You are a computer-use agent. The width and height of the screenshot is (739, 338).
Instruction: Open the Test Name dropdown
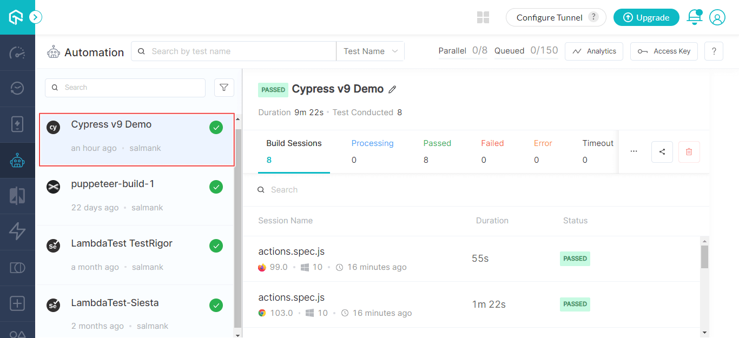[371, 51]
